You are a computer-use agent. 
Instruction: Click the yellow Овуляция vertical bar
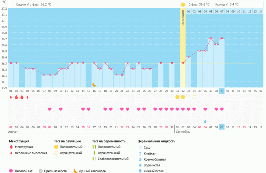click(183, 48)
